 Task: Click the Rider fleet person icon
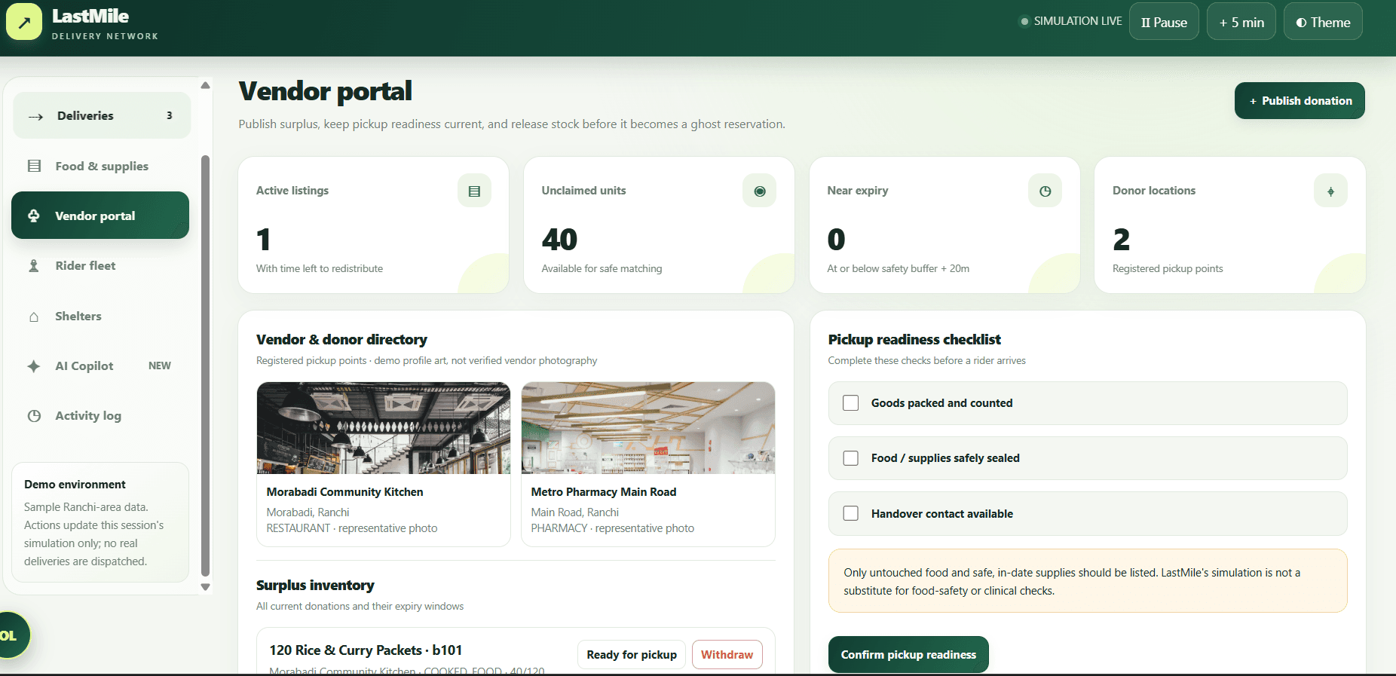tap(34, 266)
